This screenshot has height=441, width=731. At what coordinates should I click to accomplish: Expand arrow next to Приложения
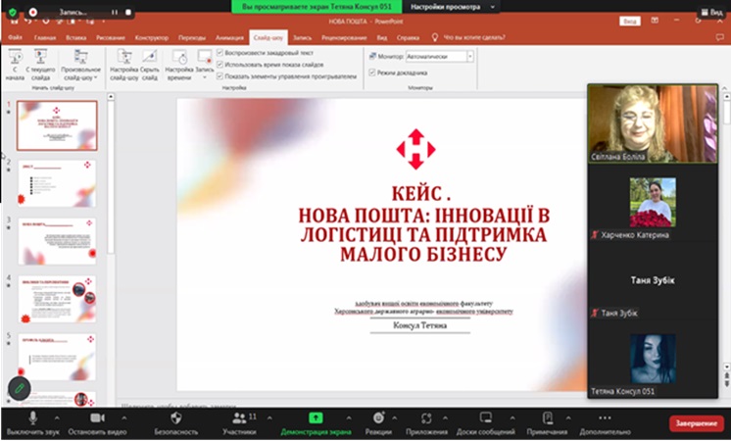tap(445, 418)
